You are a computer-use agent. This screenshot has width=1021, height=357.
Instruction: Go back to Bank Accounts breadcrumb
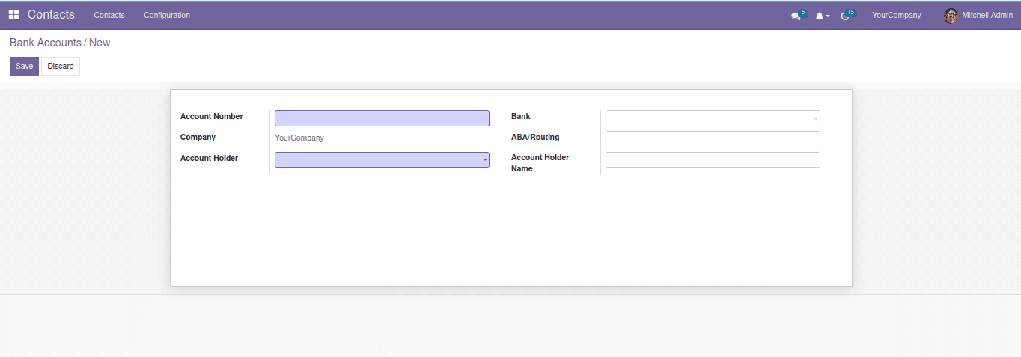tap(45, 43)
